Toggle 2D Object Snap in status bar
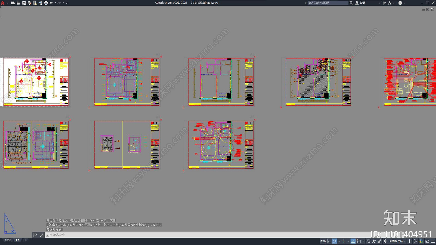The height and width of the screenshot is (245, 436). coord(359,241)
